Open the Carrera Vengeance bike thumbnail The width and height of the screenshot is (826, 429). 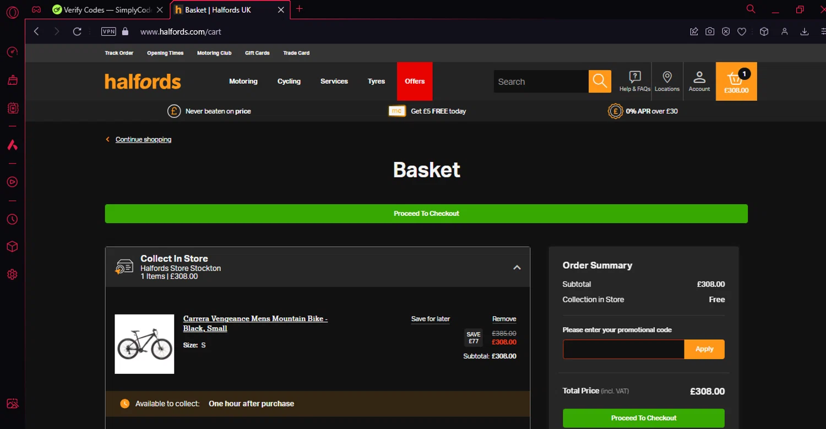(144, 344)
